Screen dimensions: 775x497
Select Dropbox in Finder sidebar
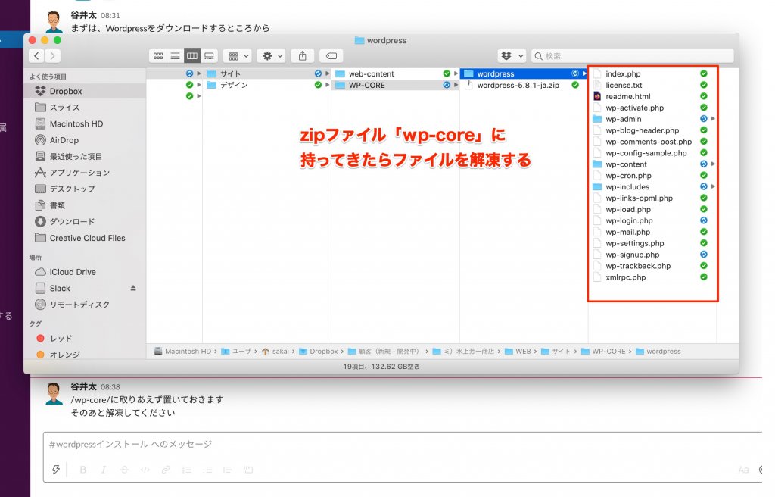click(x=65, y=91)
